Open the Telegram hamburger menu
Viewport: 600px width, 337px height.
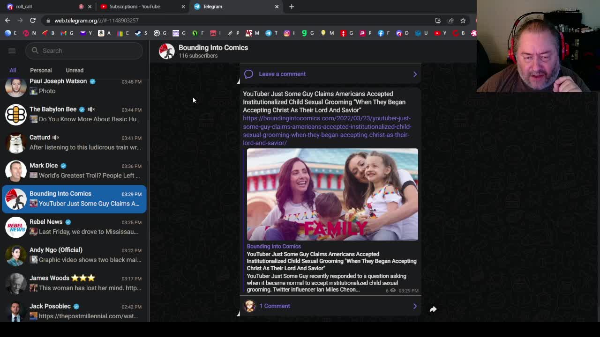tap(12, 51)
